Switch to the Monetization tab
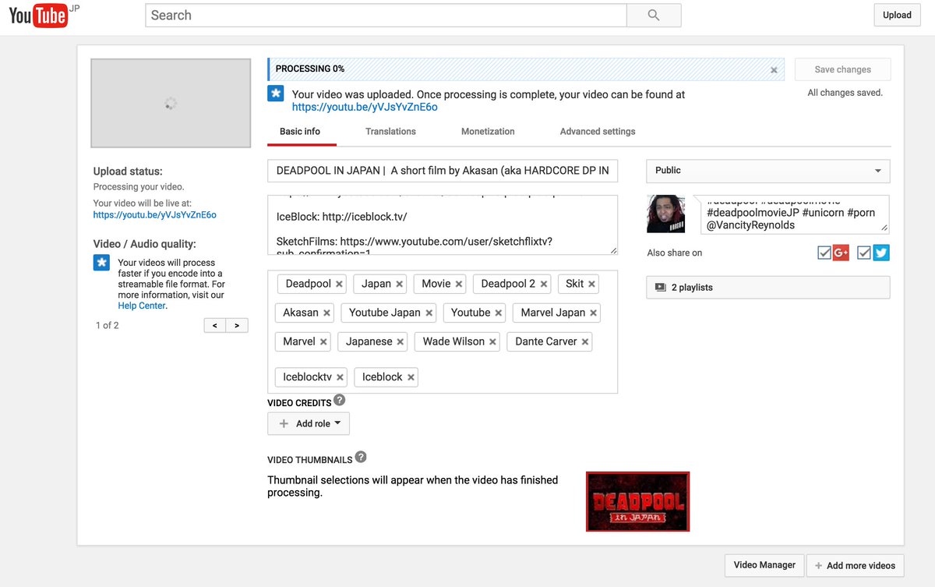 click(x=488, y=132)
